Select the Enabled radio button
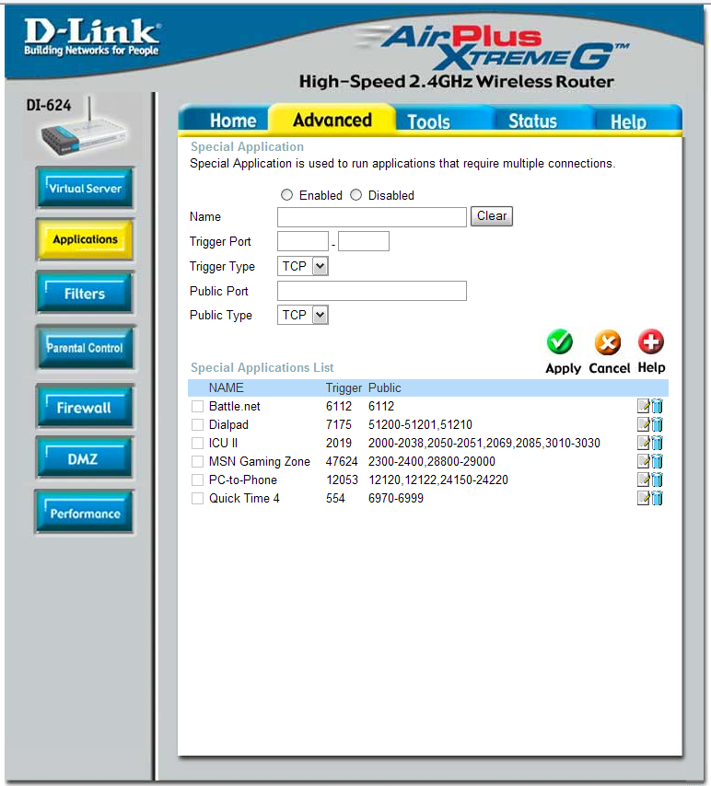The image size is (711, 786). pyautogui.click(x=286, y=195)
